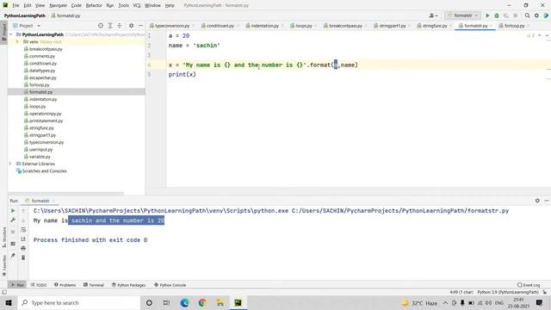Toggle soft-wrap icon in the Run console
551x310 pixels.
click(23, 230)
